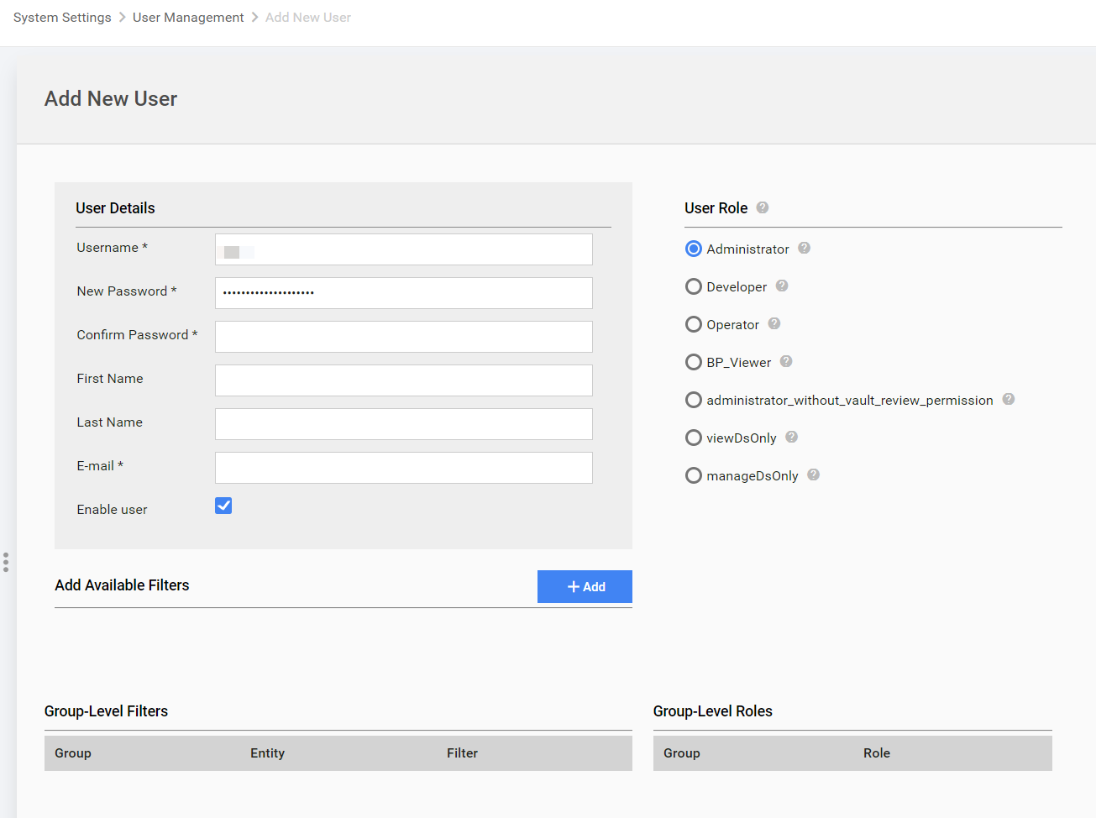Image resolution: width=1096 pixels, height=818 pixels.
Task: Go to User Management breadcrumb
Action: 188,18
